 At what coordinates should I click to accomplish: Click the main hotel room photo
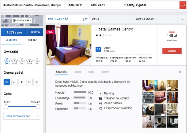click(x=68, y=45)
